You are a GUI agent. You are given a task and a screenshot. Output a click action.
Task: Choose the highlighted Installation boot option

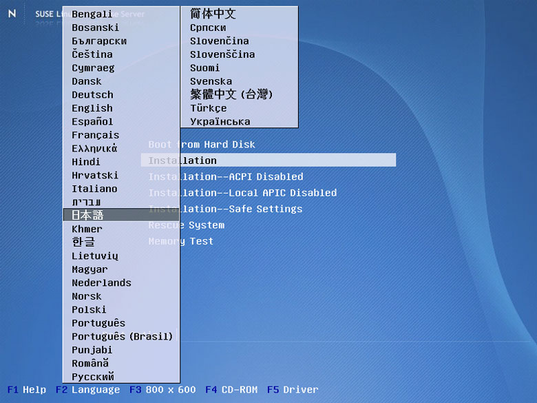[268, 160]
